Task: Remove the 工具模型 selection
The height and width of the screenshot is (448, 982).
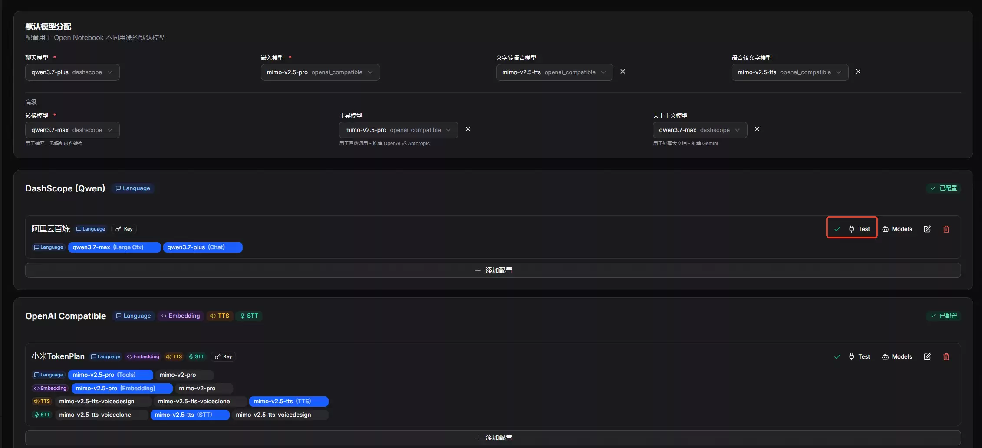Action: coord(468,129)
